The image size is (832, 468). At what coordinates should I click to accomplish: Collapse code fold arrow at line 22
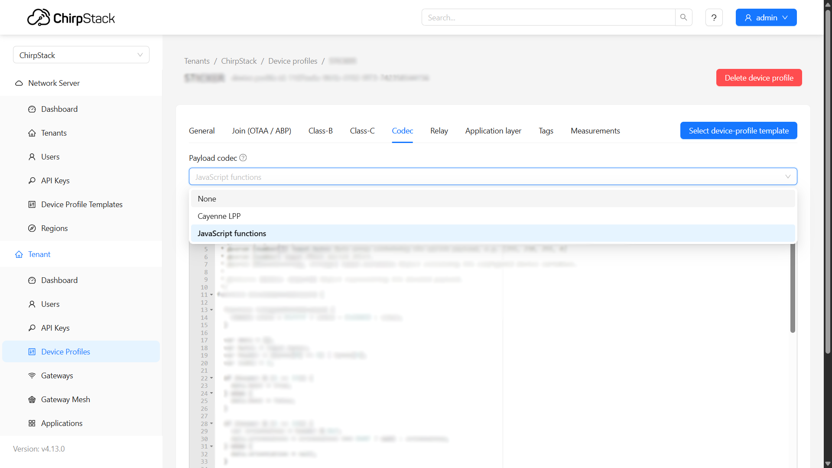[x=211, y=378]
